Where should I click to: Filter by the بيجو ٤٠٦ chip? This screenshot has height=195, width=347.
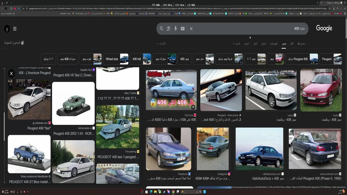click(255, 59)
